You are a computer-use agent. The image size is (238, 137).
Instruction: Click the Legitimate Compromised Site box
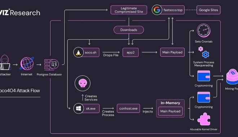coord(129,10)
